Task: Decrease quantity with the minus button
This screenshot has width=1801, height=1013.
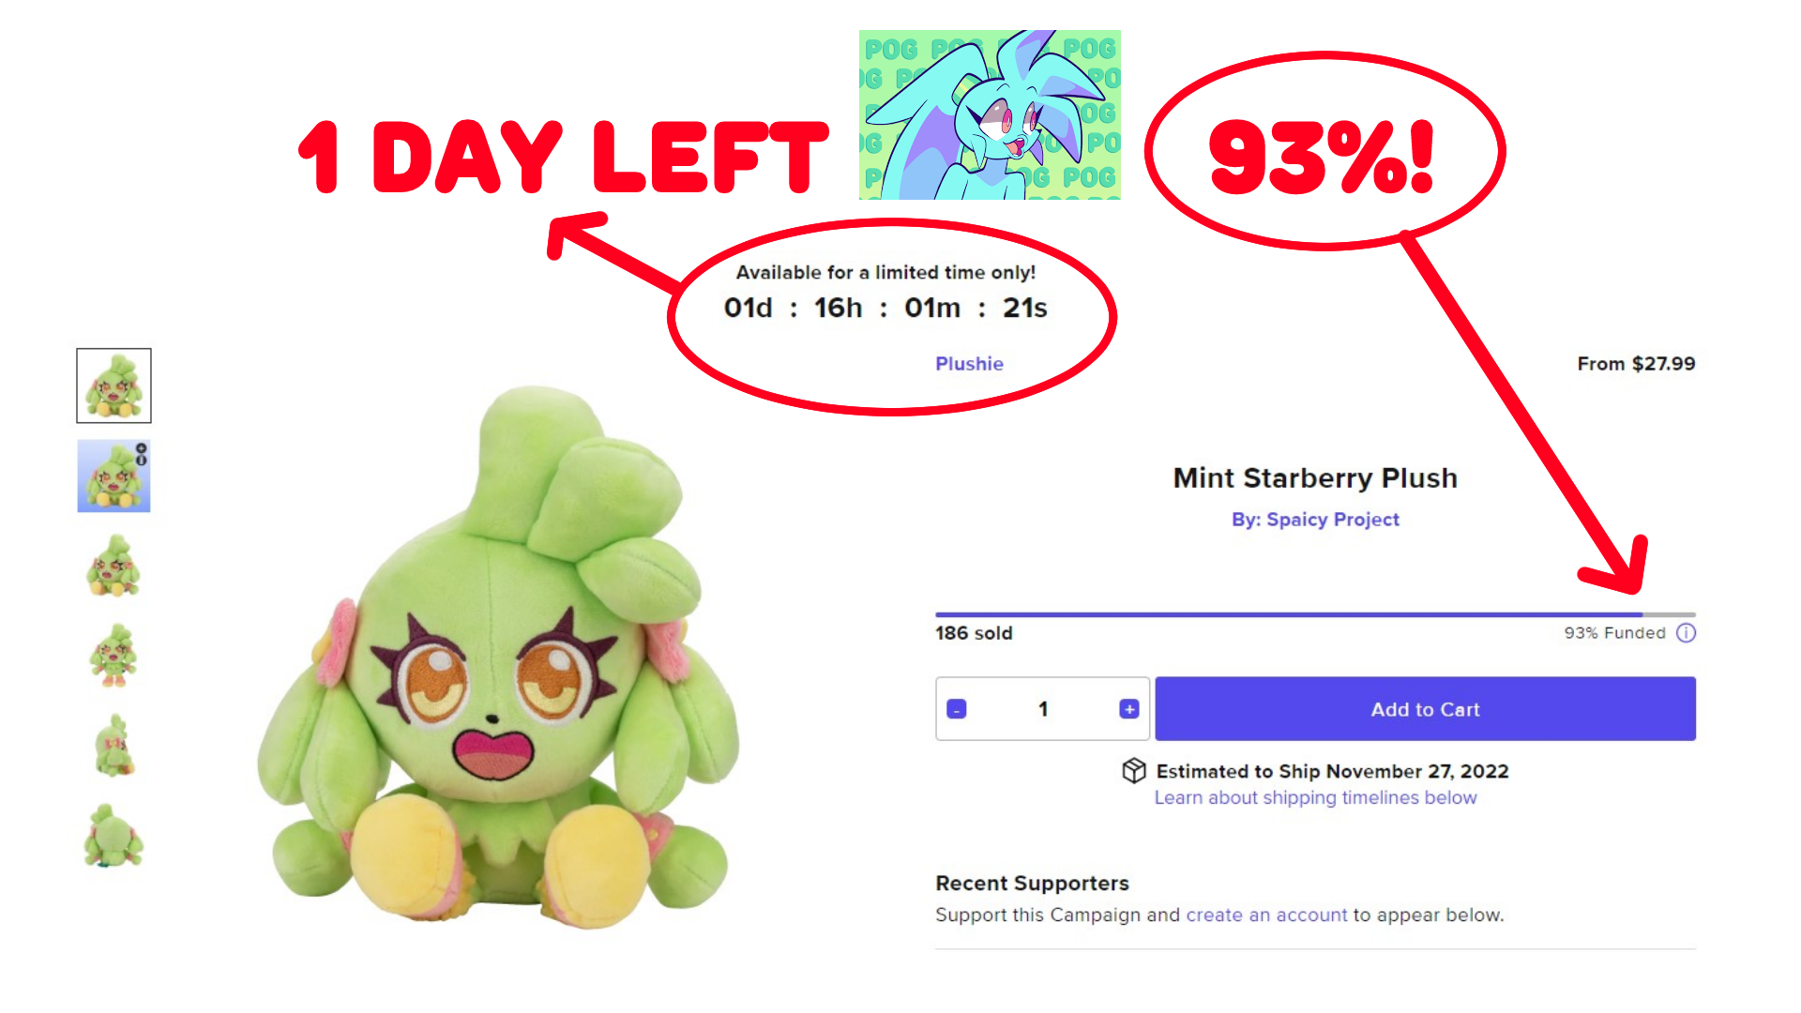Action: click(x=956, y=709)
